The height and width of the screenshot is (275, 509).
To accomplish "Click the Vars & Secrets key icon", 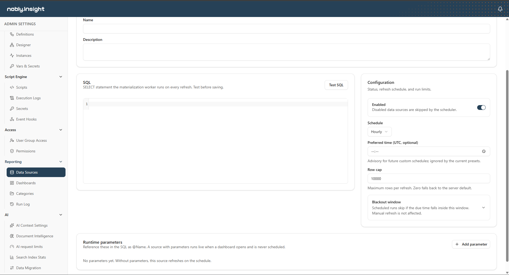I will (12, 66).
